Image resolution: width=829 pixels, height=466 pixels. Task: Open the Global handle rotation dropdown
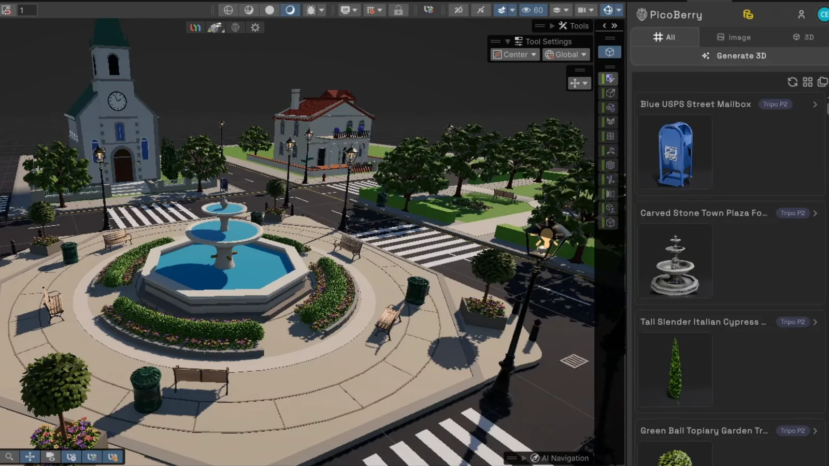coord(566,54)
